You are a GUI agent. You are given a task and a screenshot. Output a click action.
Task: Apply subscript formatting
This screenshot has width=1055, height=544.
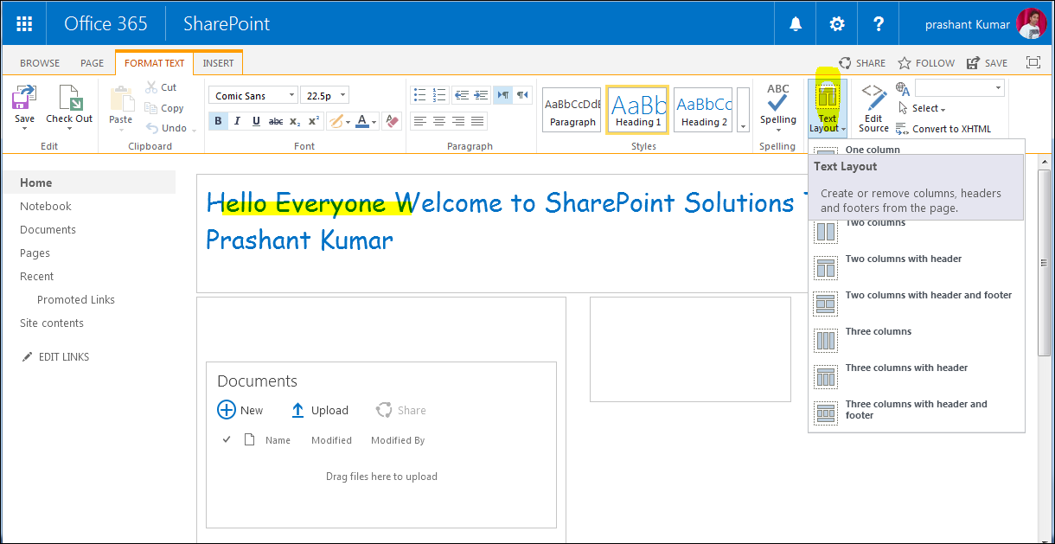pos(295,121)
